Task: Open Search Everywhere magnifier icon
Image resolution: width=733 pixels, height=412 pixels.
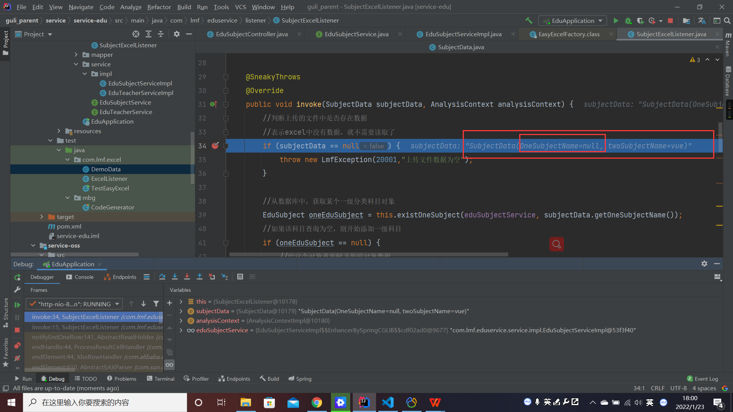Action: (727, 21)
